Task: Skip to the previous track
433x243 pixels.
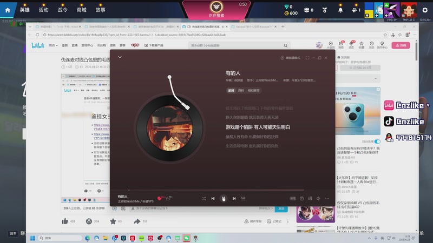Action: [x=213, y=198]
